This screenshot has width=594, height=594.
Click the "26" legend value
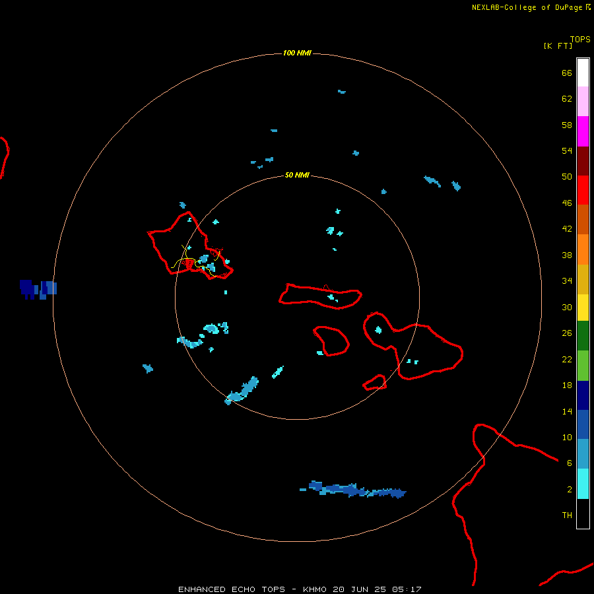point(567,333)
